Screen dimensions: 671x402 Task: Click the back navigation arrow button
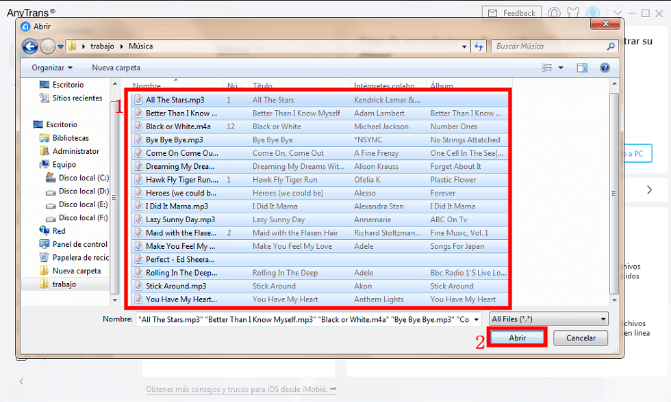tap(30, 46)
